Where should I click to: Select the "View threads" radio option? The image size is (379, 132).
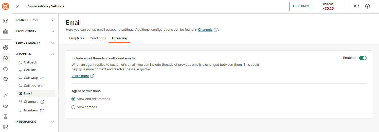point(74,107)
